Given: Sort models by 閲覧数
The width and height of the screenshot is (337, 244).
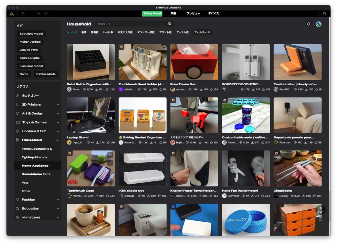Looking at the screenshot, I should [x=95, y=32].
